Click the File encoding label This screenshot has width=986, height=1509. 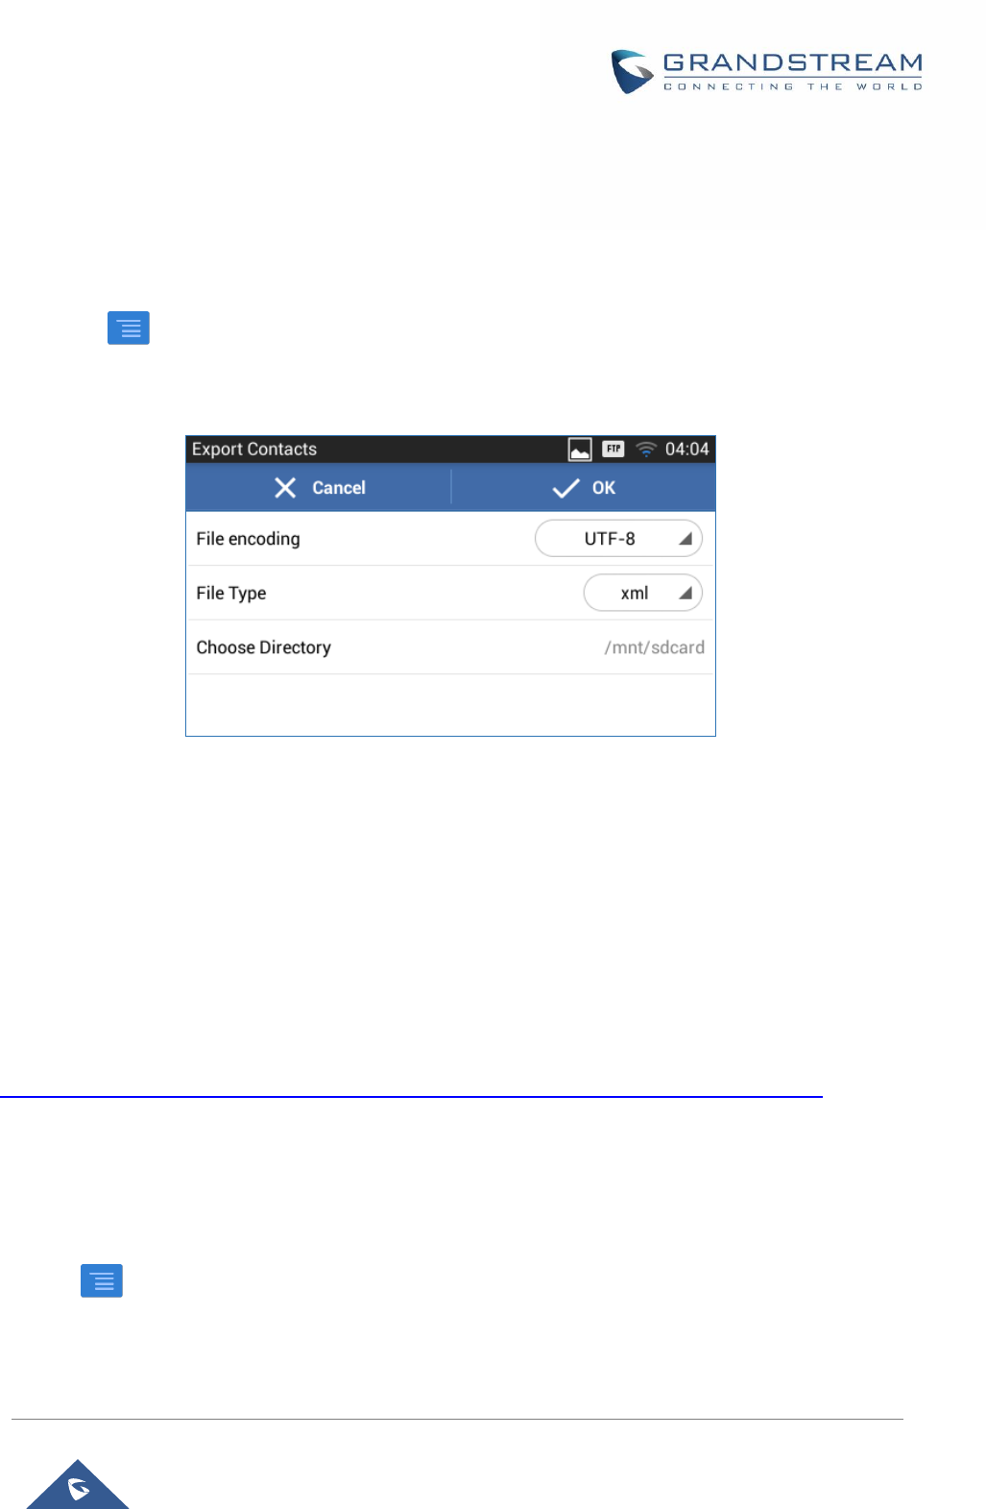click(x=248, y=539)
